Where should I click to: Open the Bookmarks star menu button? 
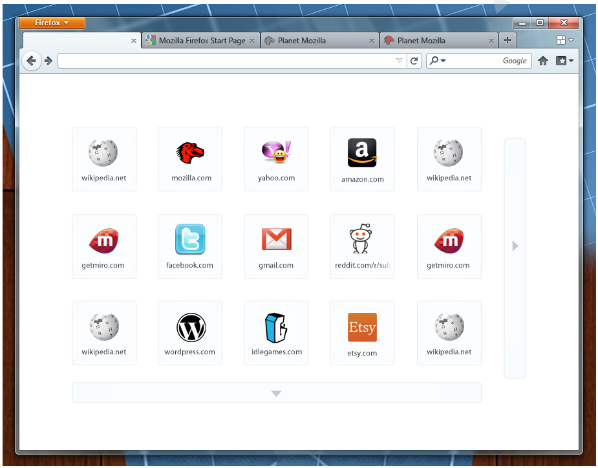[564, 61]
